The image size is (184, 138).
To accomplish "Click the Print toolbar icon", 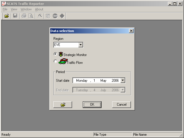I will pyautogui.click(x=24, y=16).
